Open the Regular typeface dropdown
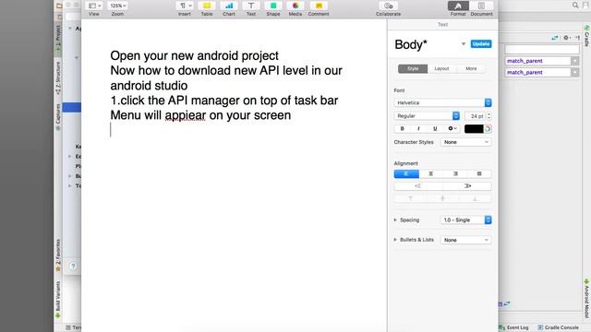The width and height of the screenshot is (591, 332). [427, 116]
